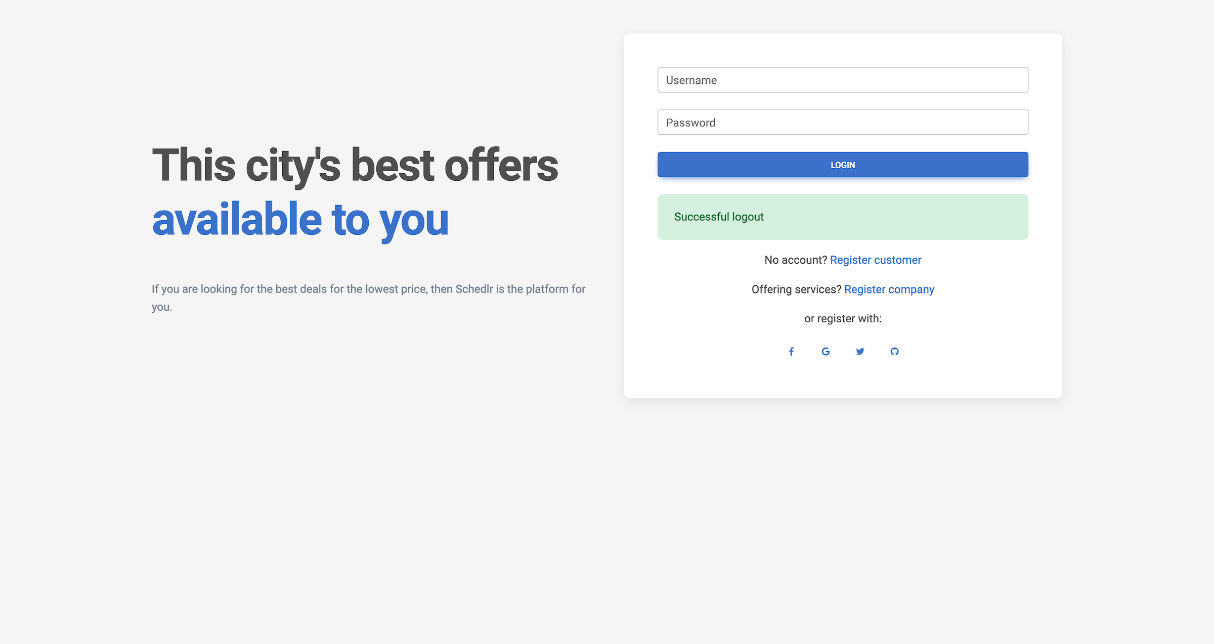
Task: Click "best deals" in the description text
Action: (x=301, y=289)
